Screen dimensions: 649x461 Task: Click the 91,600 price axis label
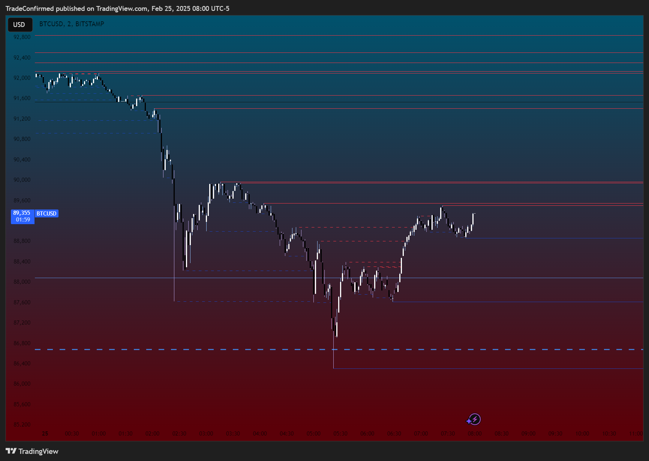pos(22,98)
